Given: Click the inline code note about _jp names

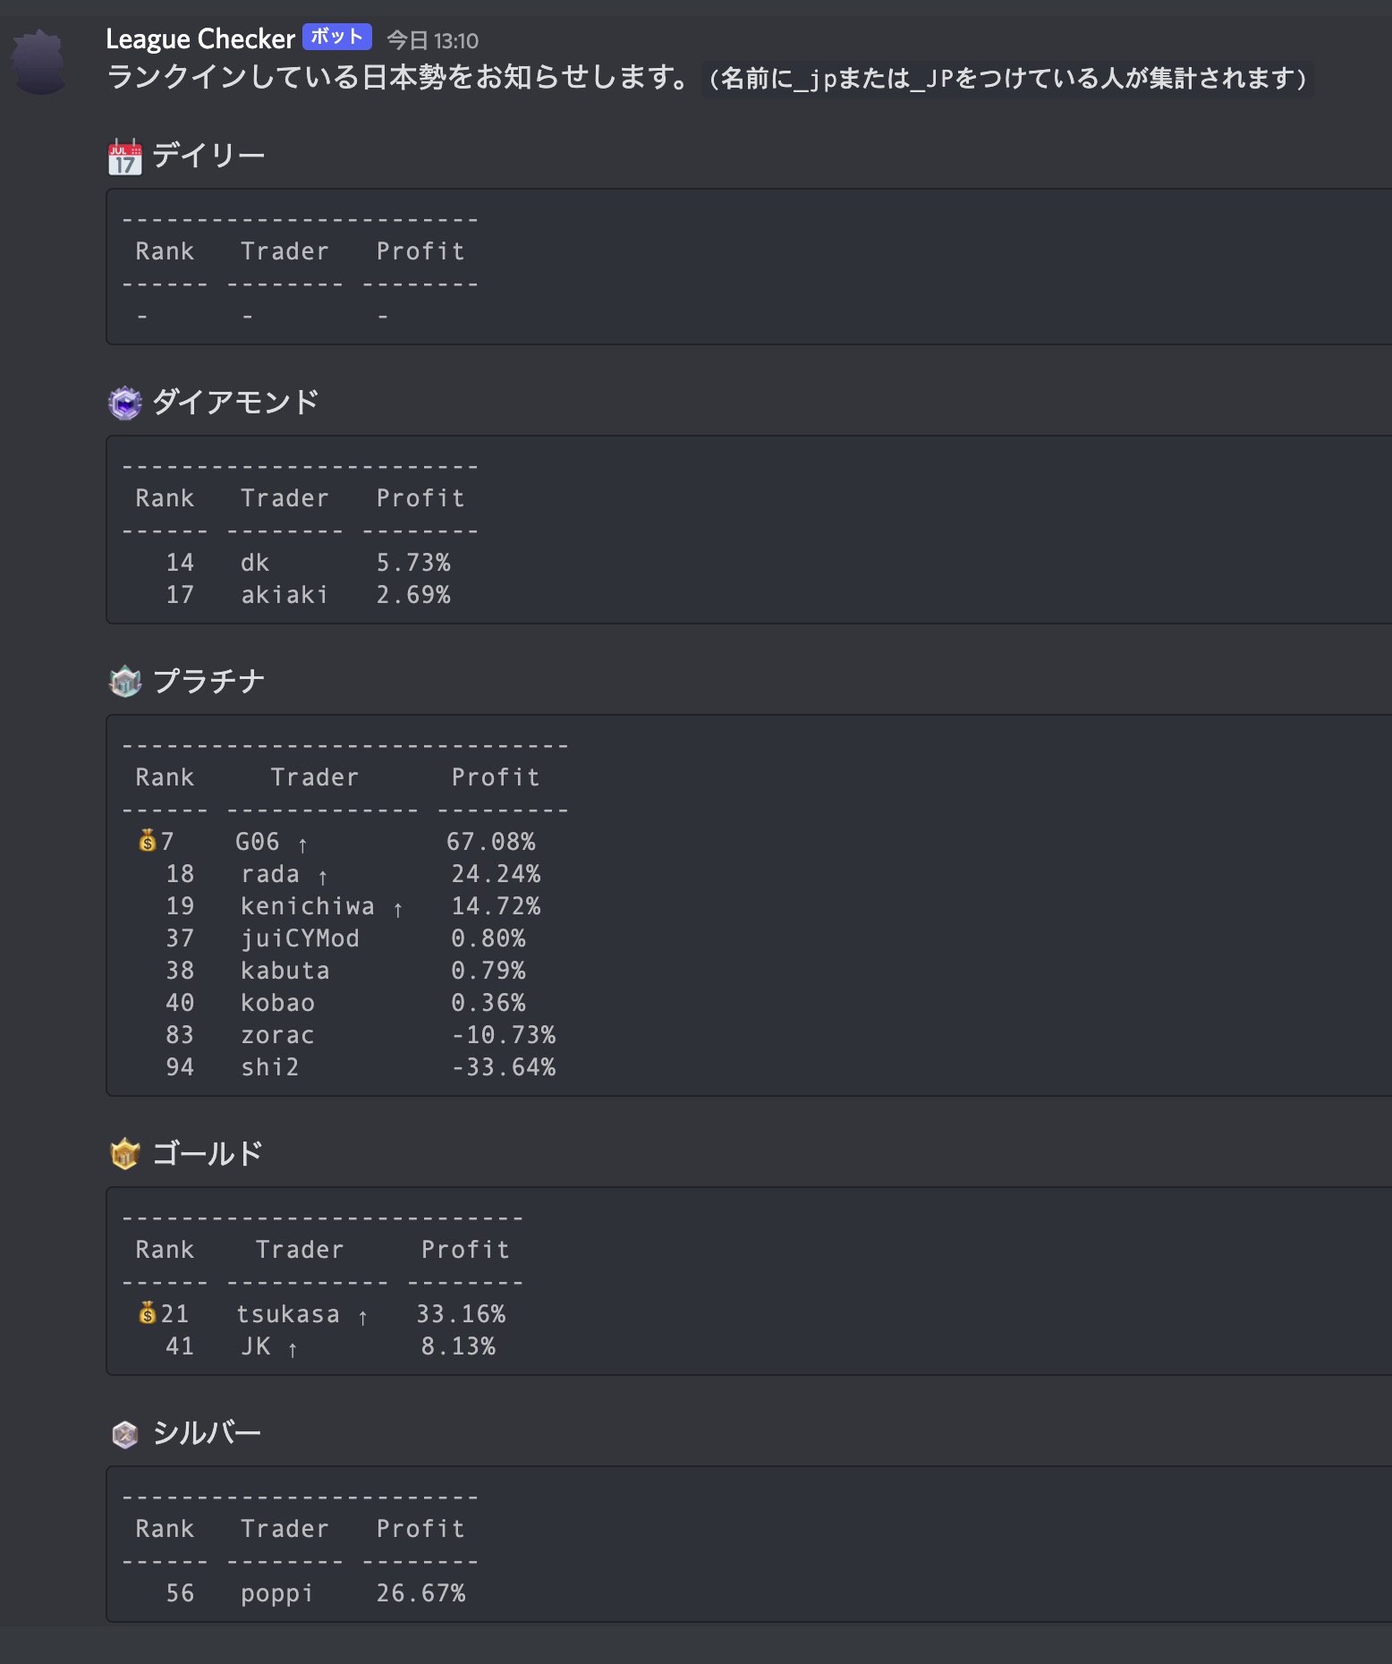Looking at the screenshot, I should tap(1008, 79).
